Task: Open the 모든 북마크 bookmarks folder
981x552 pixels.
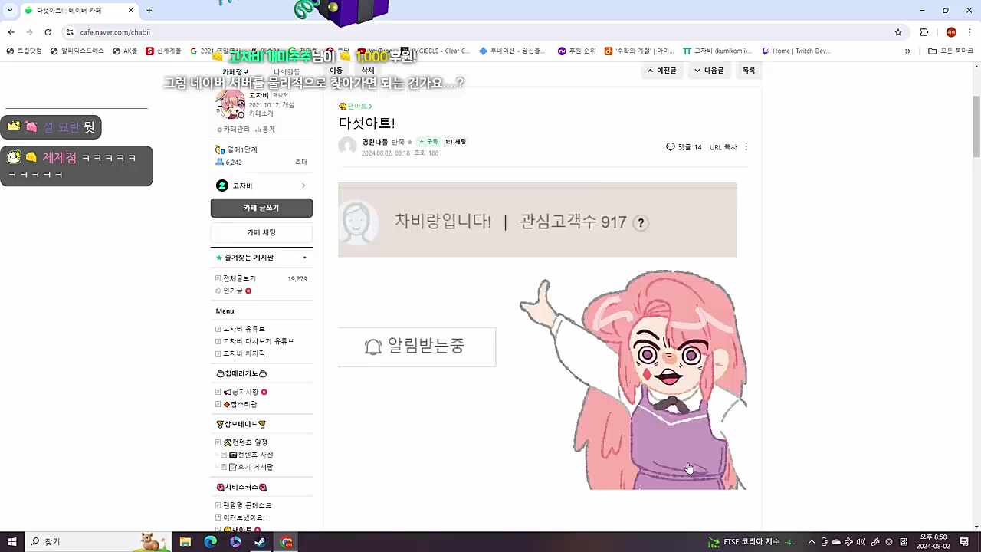Action: click(x=950, y=51)
